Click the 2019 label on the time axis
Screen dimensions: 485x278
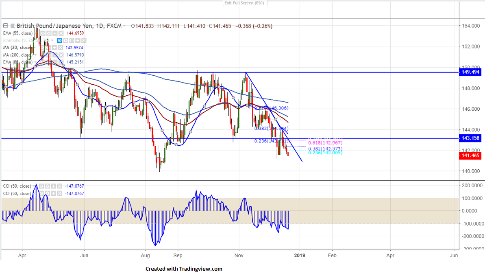299,255
